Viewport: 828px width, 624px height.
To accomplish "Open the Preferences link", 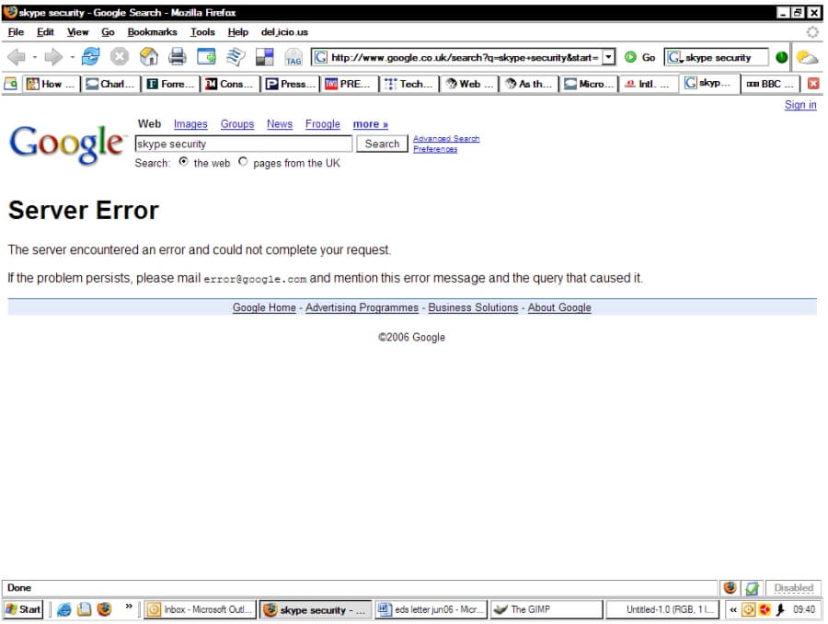I will pyautogui.click(x=435, y=149).
